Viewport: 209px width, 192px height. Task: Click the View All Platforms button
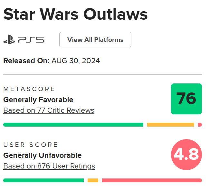[x=95, y=40]
